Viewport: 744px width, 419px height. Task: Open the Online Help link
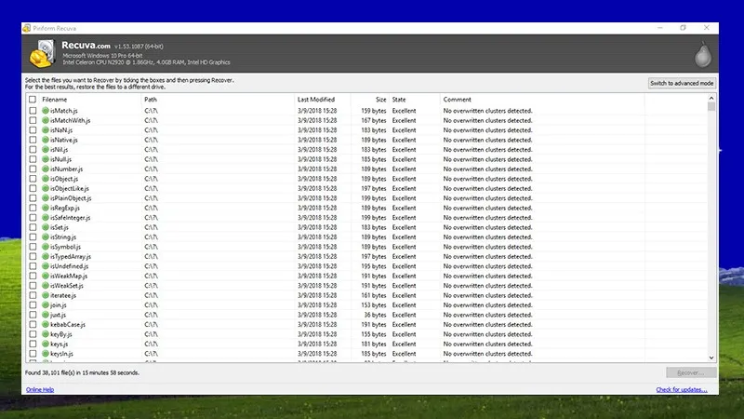40,389
